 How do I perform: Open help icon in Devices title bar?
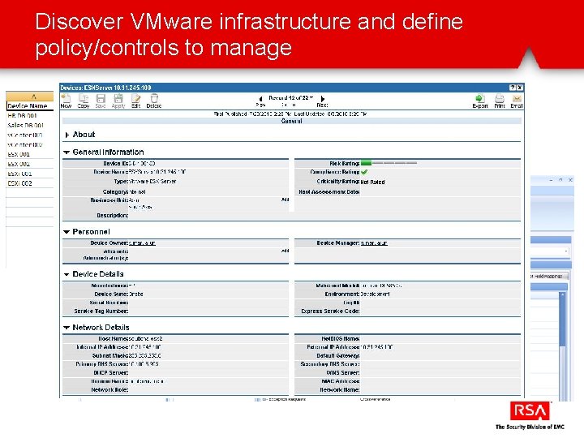[x=513, y=88]
